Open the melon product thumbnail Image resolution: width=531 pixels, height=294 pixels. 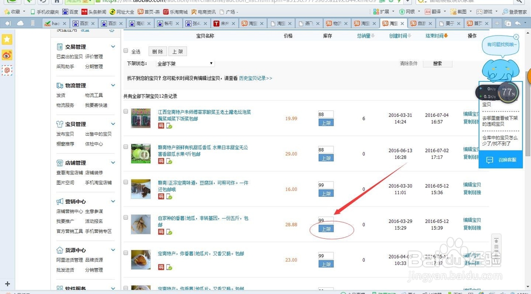point(141,153)
